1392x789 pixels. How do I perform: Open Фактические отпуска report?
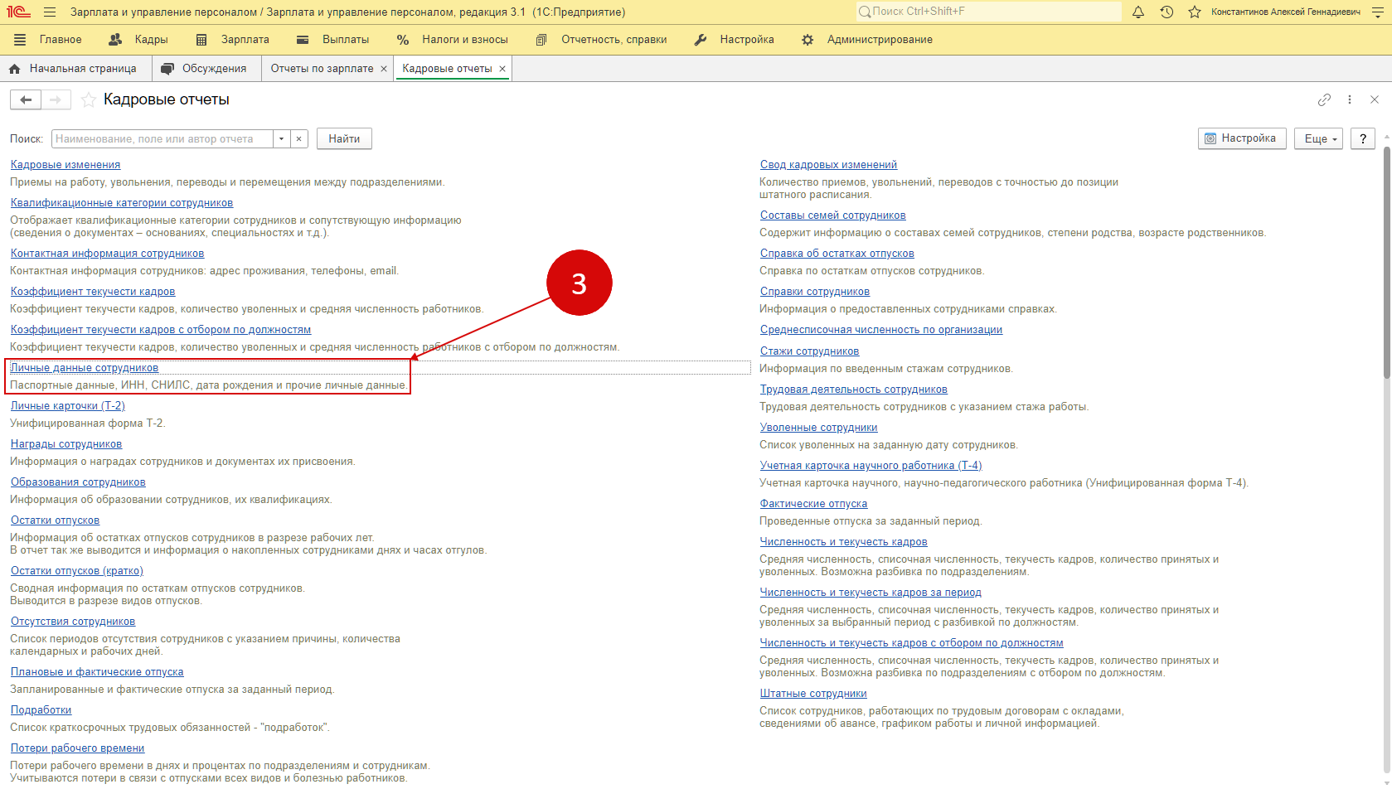[813, 504]
